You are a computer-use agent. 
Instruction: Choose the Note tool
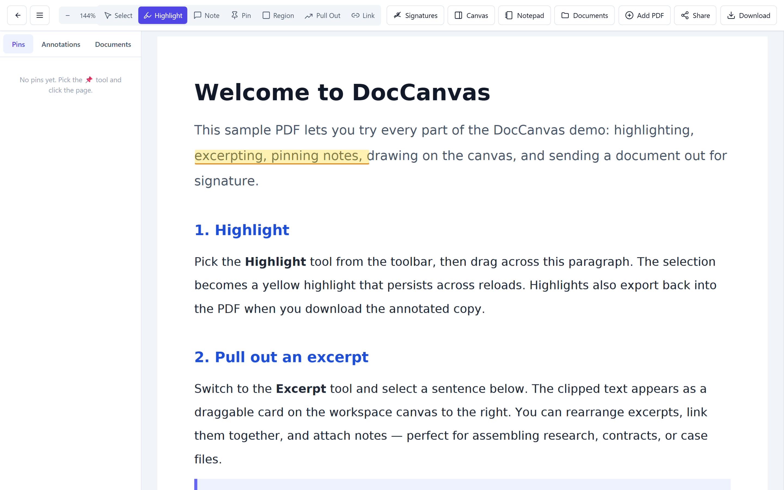[x=206, y=15]
